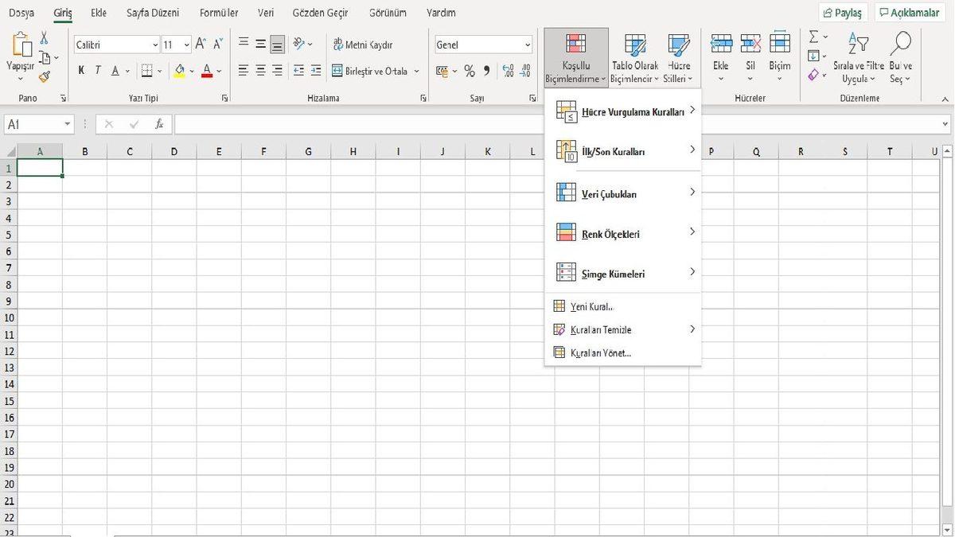Apply percentage number format
955x537 pixels.
[469, 71]
